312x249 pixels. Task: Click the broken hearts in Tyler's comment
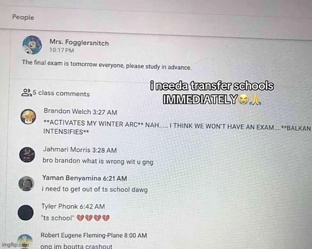coord(93,218)
